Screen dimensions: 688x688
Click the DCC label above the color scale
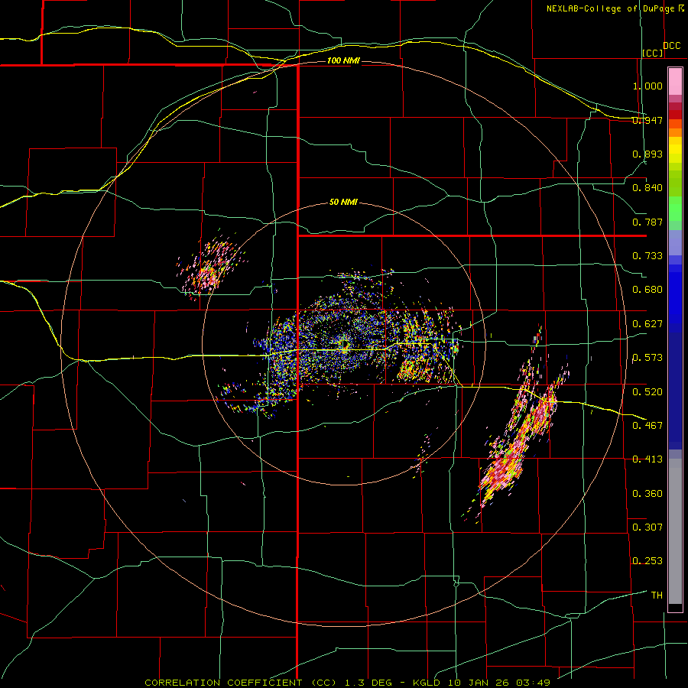(671, 46)
